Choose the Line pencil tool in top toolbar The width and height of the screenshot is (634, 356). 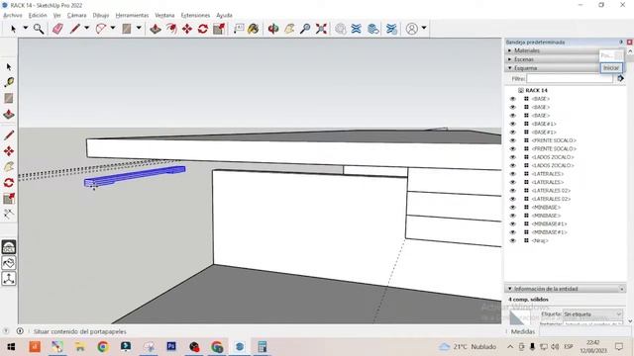tap(75, 29)
